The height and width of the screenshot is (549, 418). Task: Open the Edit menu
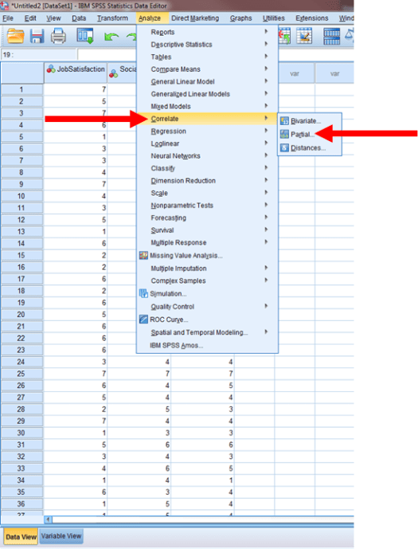pos(30,18)
